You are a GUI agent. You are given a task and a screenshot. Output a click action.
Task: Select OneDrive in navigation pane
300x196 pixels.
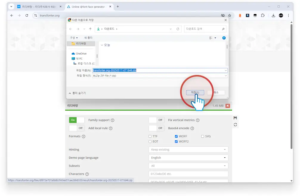pos(81,54)
